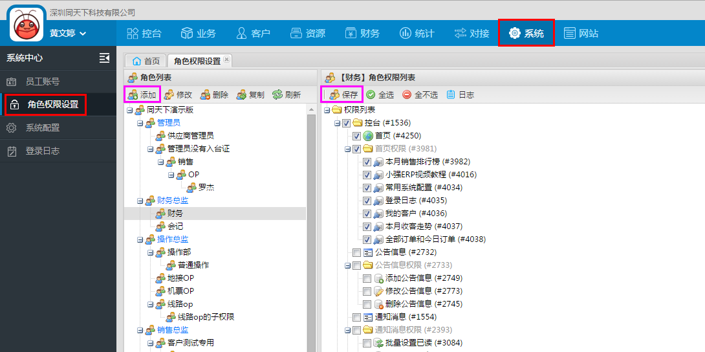This screenshot has width=705, height=352.
Task: Click the 修改 role button
Action: tap(178, 95)
